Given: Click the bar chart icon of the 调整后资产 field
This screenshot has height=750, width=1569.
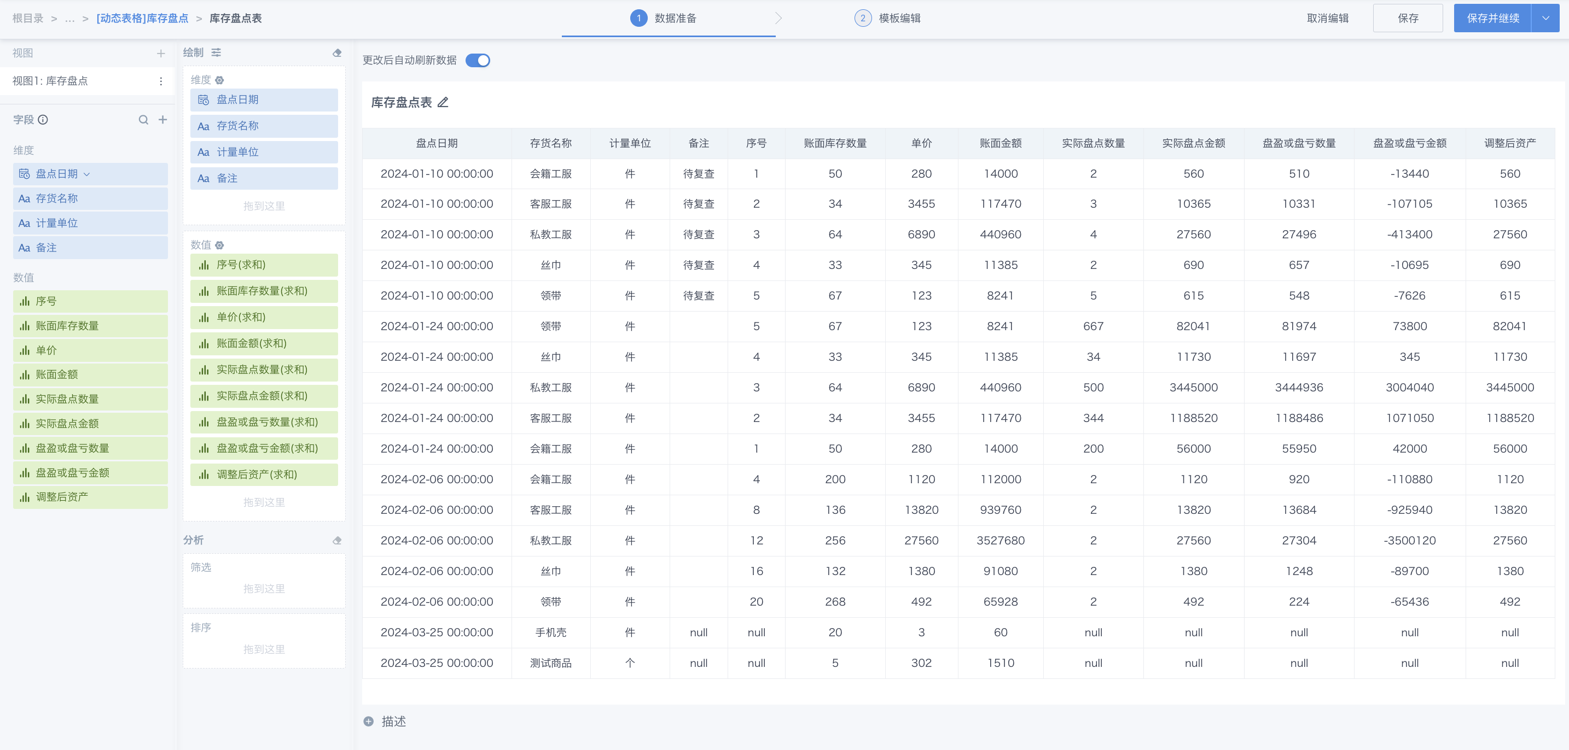Looking at the screenshot, I should point(25,497).
